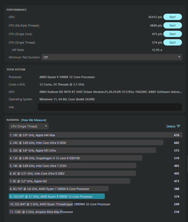This screenshot has width=188, height=222.
Task: Open the Minimum Test Duration dropdown
Action: (112, 57)
